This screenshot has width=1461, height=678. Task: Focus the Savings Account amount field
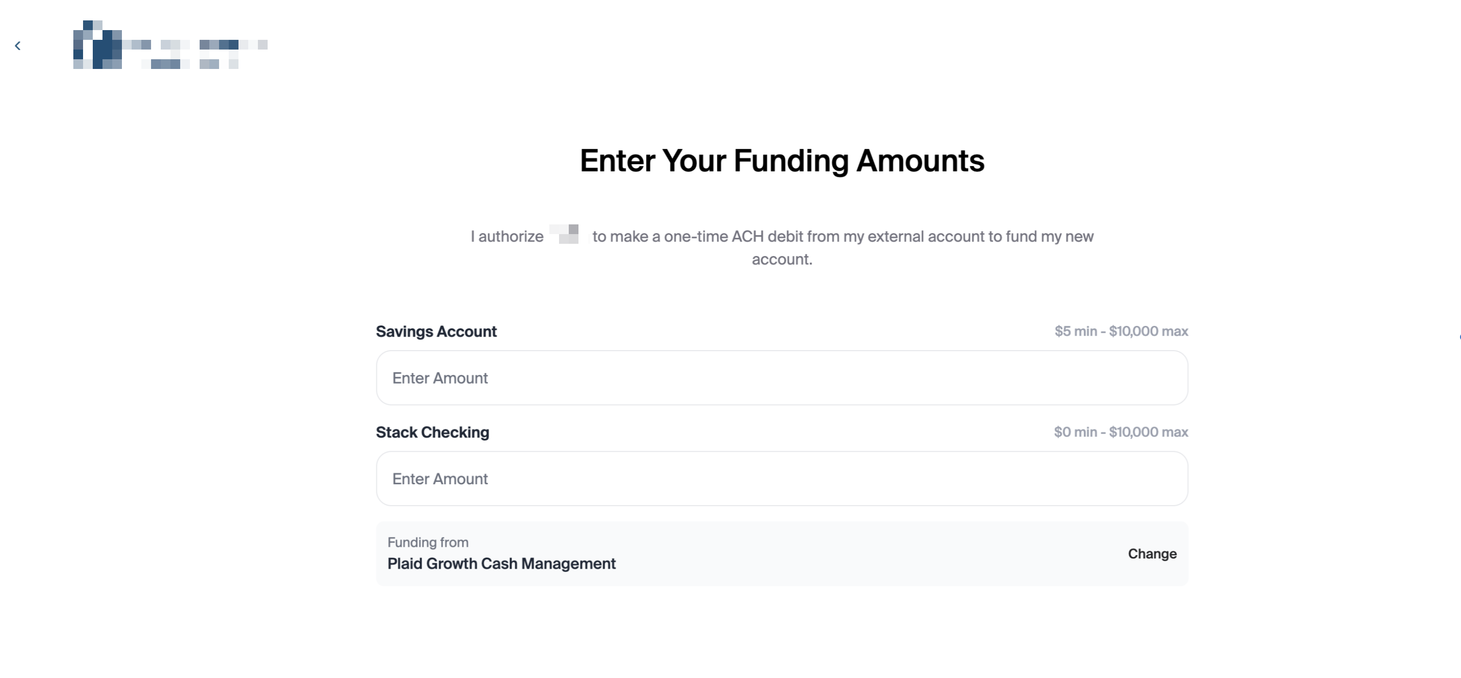pos(781,377)
